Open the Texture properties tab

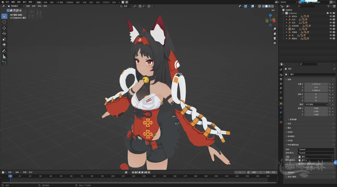click(x=281, y=122)
